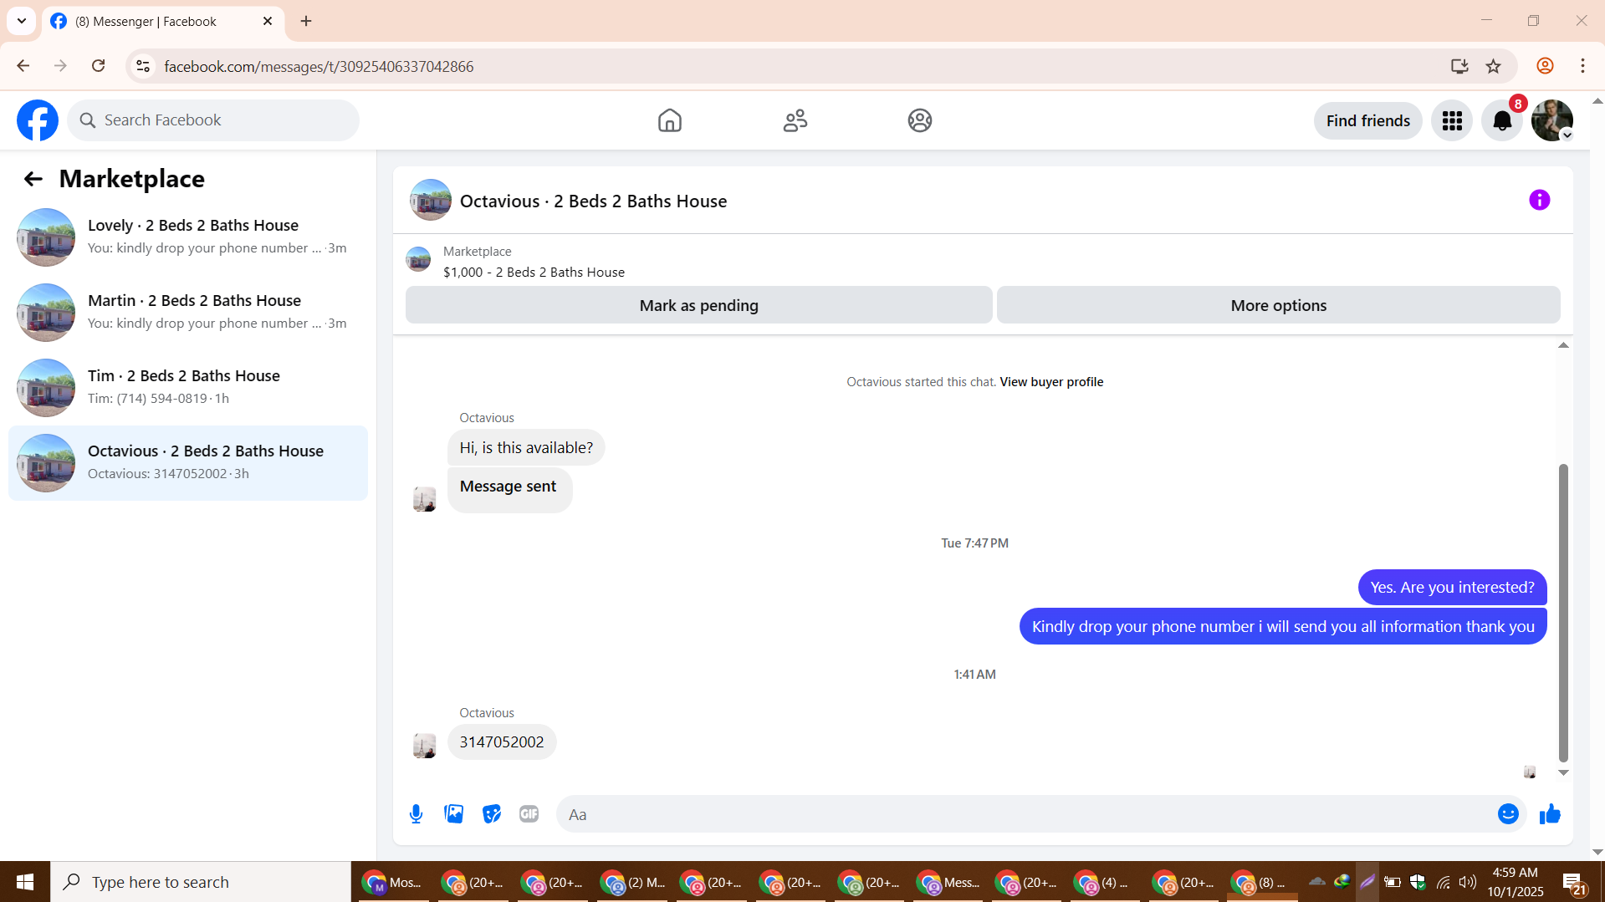This screenshot has width=1605, height=902.
Task: View site information icon in address bar
Action: 143,66
